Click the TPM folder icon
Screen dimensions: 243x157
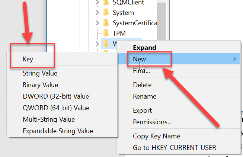coord(106,33)
